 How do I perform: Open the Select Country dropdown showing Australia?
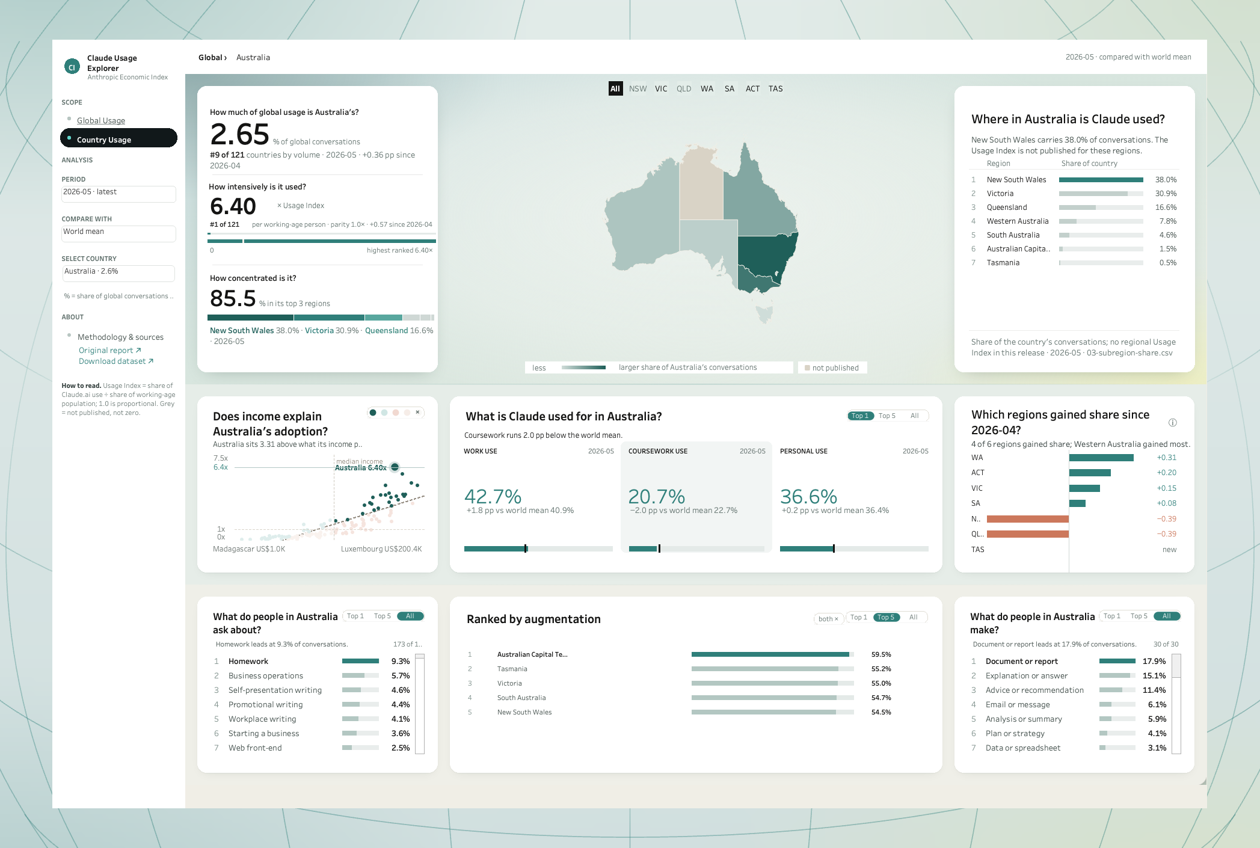pos(118,272)
